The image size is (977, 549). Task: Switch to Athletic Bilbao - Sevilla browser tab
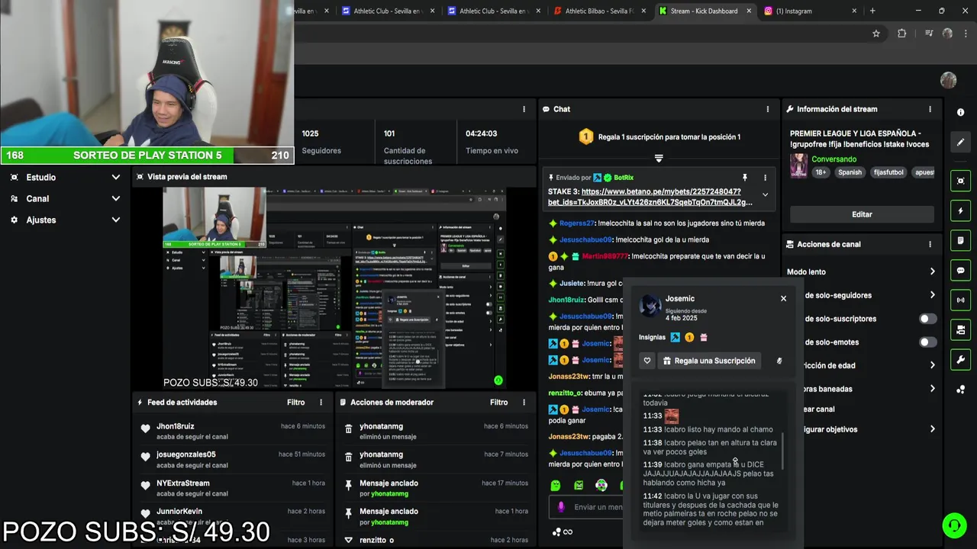[x=599, y=11]
